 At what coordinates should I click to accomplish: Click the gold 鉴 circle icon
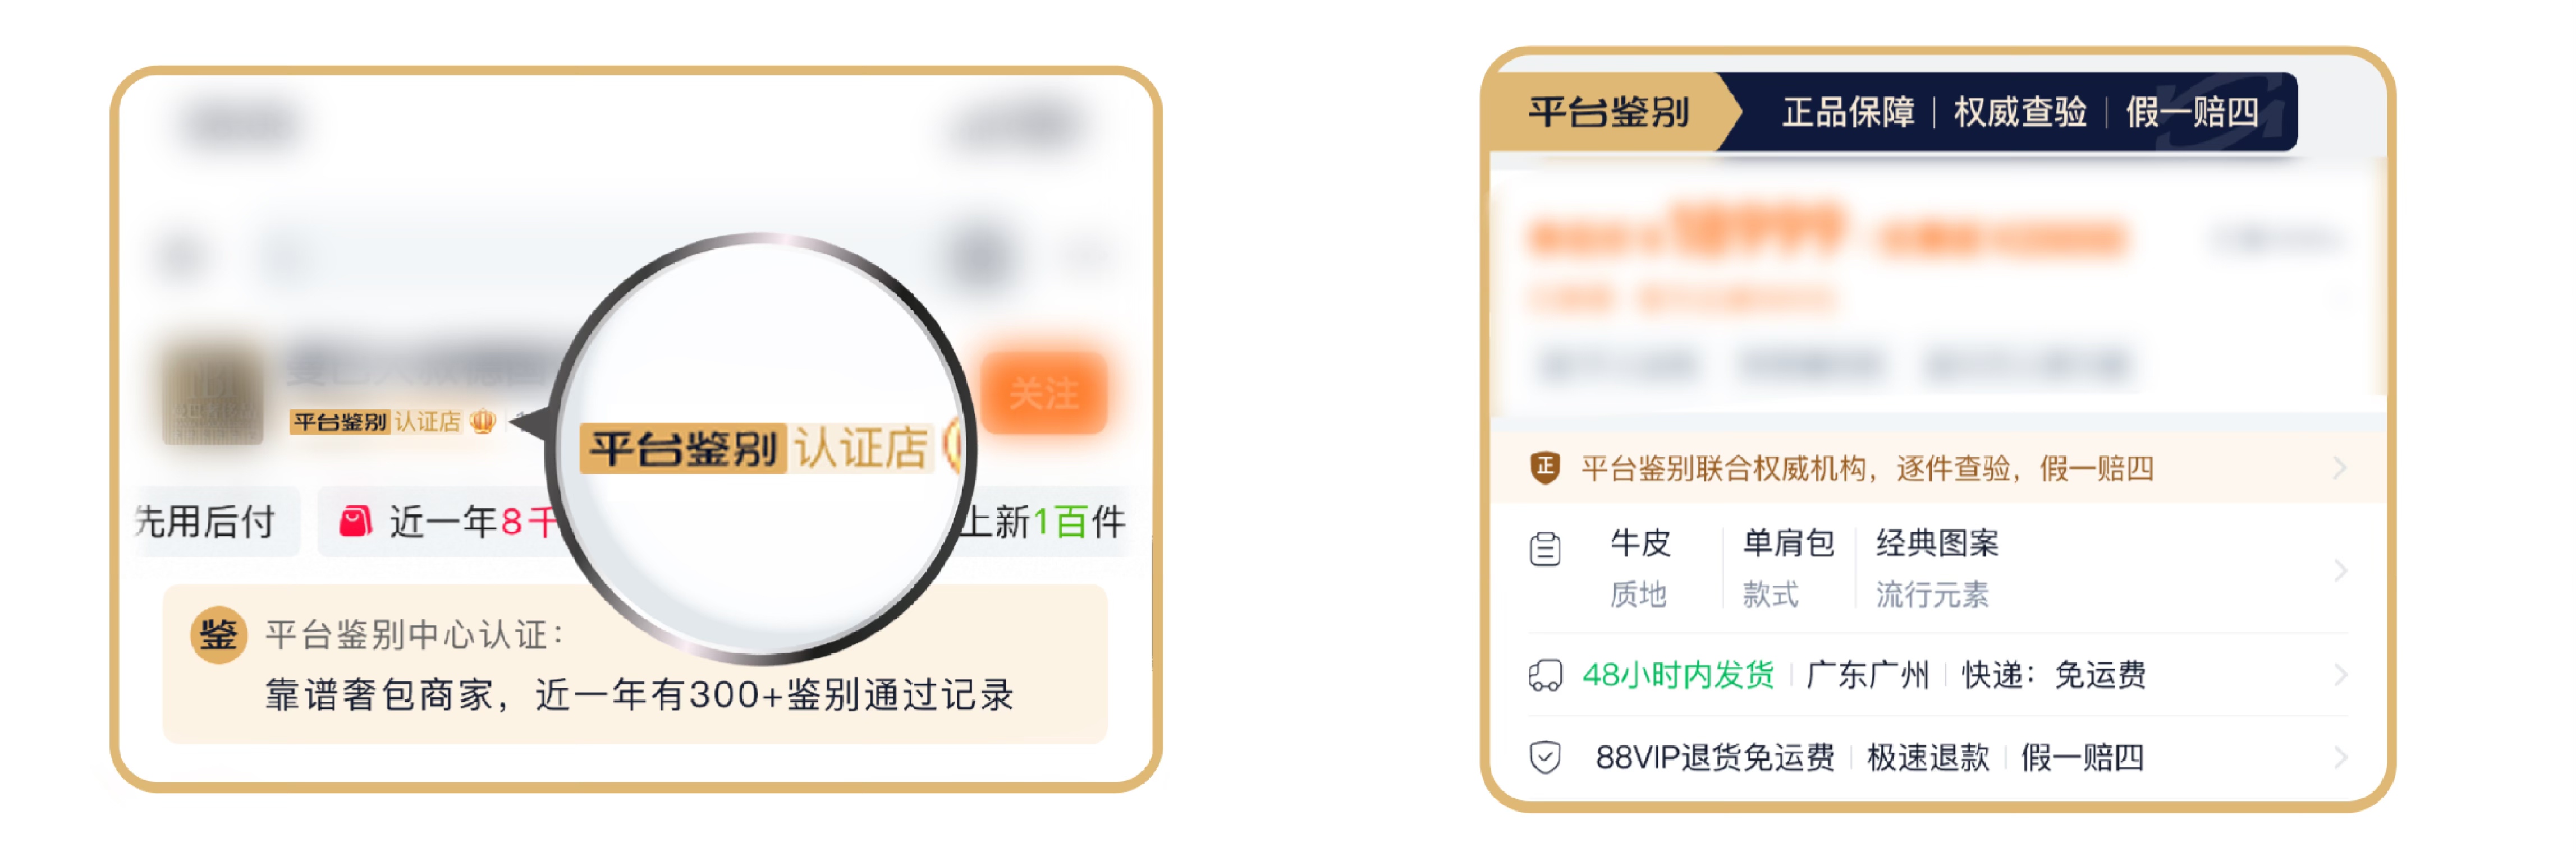pos(218,634)
